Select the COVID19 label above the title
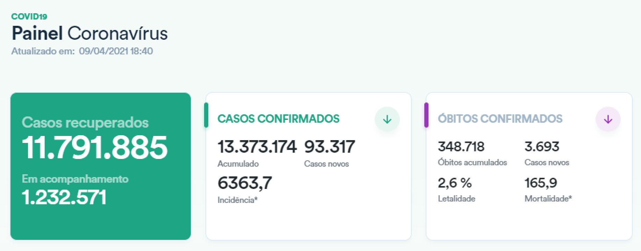The height and width of the screenshot is (251, 641). tap(29, 16)
